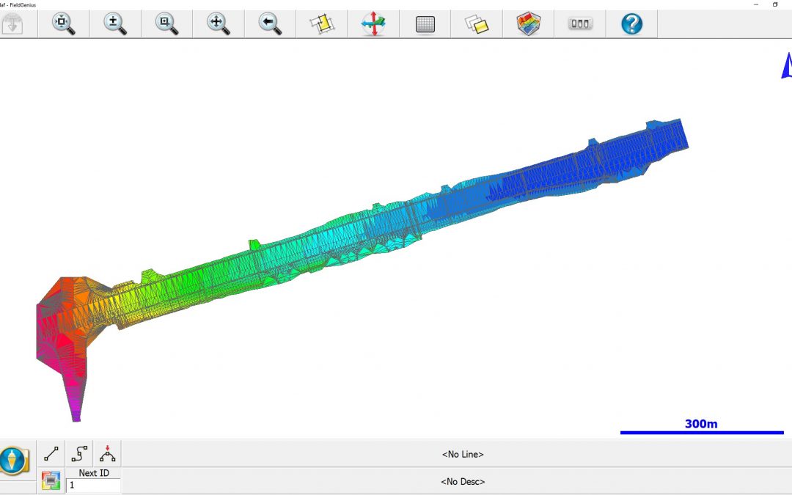Viewport: 792px width, 495px height.
Task: Open the blue question mark help
Action: pyautogui.click(x=631, y=23)
